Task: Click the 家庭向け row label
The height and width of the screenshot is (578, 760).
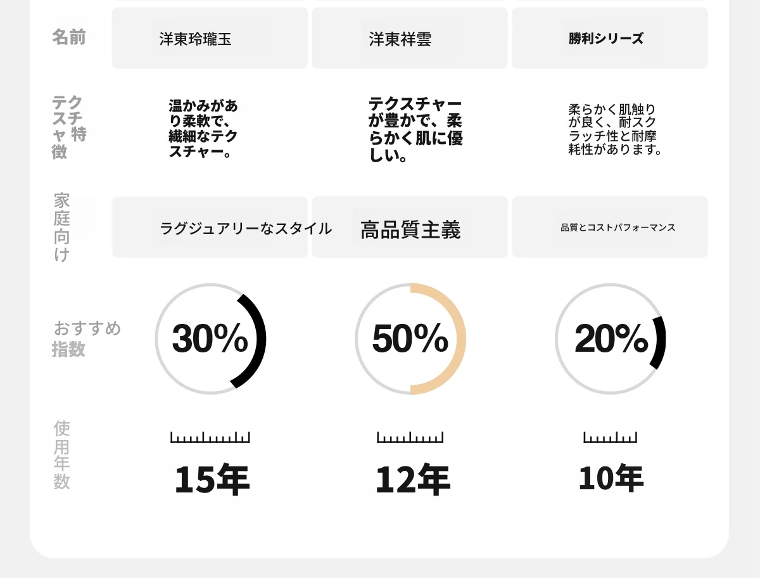Action: tap(62, 227)
